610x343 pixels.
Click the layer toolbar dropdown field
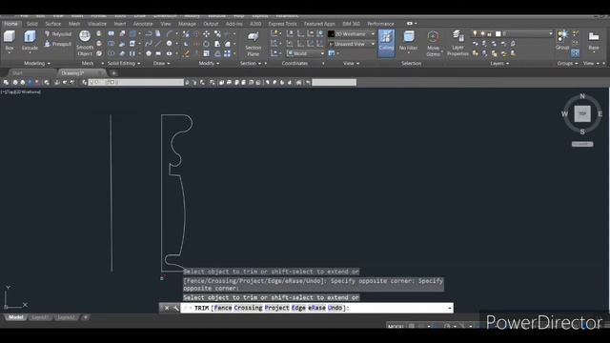(135, 82)
